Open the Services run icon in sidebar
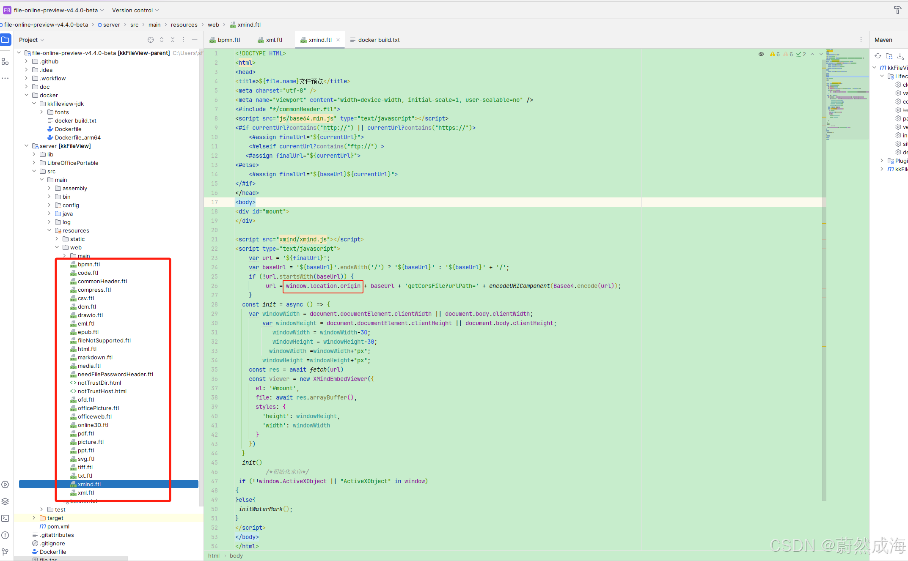 coord(5,484)
